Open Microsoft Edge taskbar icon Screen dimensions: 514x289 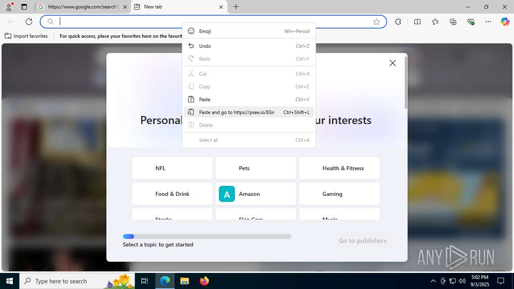click(165, 281)
